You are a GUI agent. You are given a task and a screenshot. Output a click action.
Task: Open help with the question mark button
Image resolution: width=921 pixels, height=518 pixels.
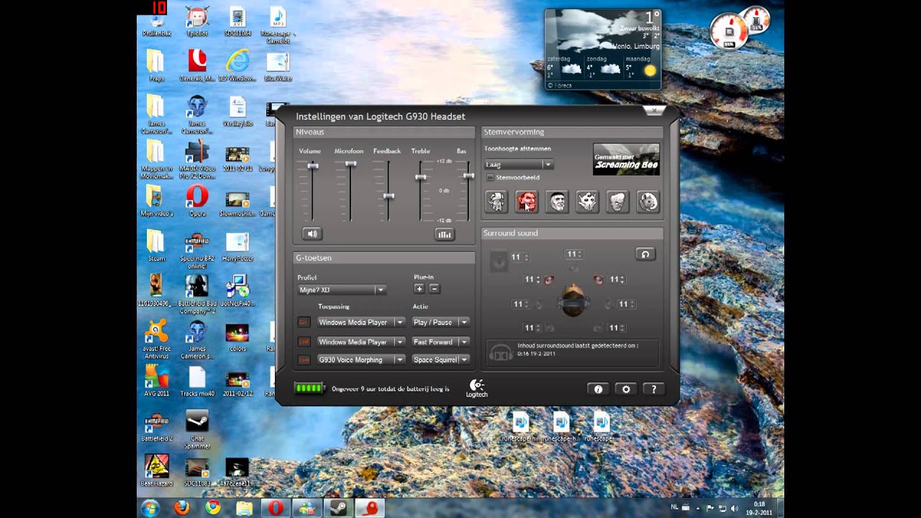pyautogui.click(x=653, y=389)
